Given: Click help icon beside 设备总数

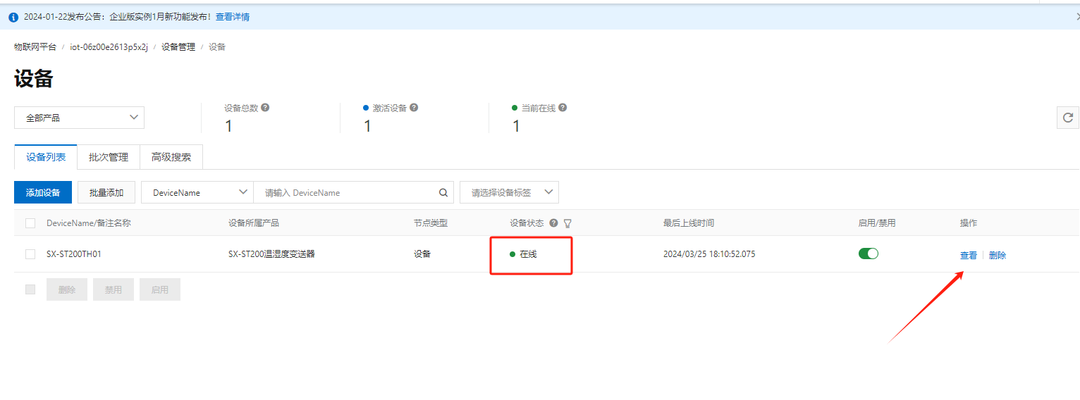Looking at the screenshot, I should click(x=265, y=108).
